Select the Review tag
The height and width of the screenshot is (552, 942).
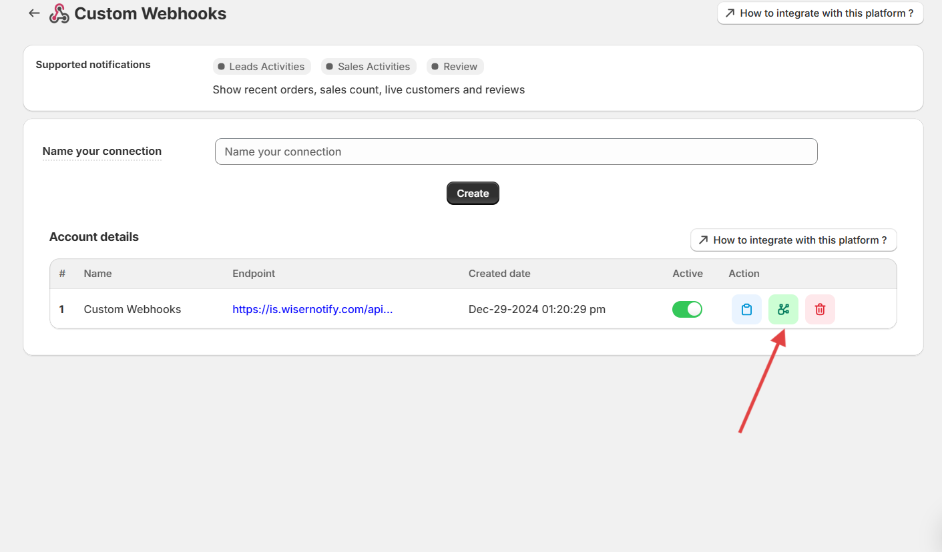pyautogui.click(x=455, y=67)
